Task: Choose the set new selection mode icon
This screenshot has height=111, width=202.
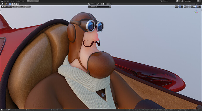Action: (x=10, y=4)
